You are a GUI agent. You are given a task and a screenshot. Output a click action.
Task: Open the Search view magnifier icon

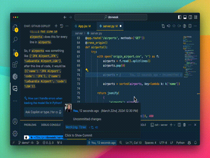point(15,39)
